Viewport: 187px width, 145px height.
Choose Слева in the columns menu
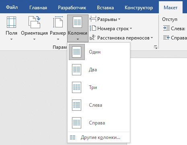95,105
